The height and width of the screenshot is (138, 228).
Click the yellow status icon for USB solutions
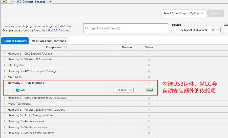pos(149,83)
